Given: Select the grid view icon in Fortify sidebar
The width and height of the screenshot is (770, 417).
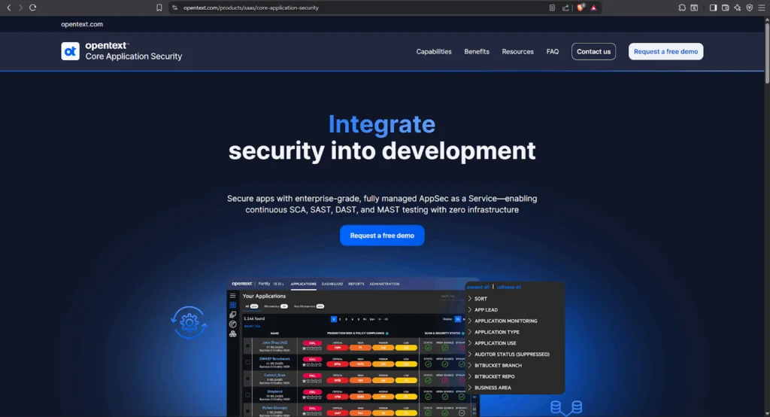Looking at the screenshot, I should tap(233, 306).
